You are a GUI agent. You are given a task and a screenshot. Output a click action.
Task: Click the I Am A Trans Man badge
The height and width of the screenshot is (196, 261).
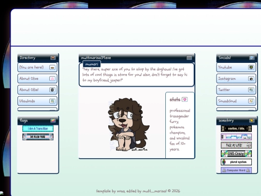coord(38,129)
